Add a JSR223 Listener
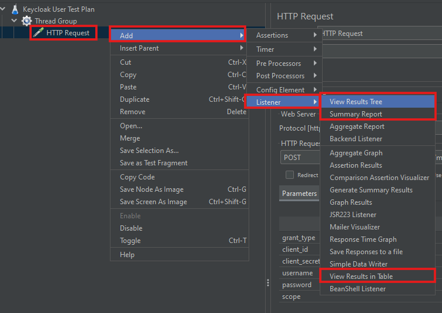442x313 pixels. tap(378, 215)
